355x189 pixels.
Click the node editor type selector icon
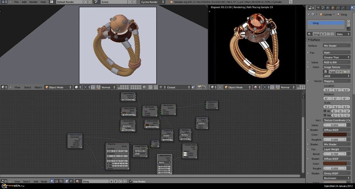[4, 181]
